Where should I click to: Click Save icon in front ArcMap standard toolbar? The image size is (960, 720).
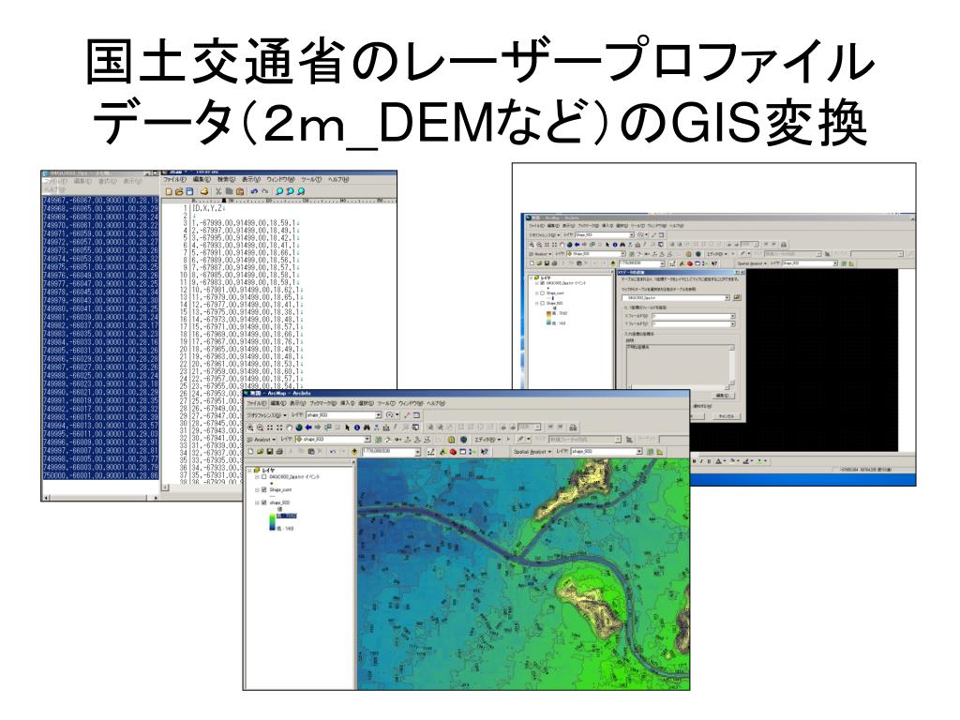[x=269, y=452]
